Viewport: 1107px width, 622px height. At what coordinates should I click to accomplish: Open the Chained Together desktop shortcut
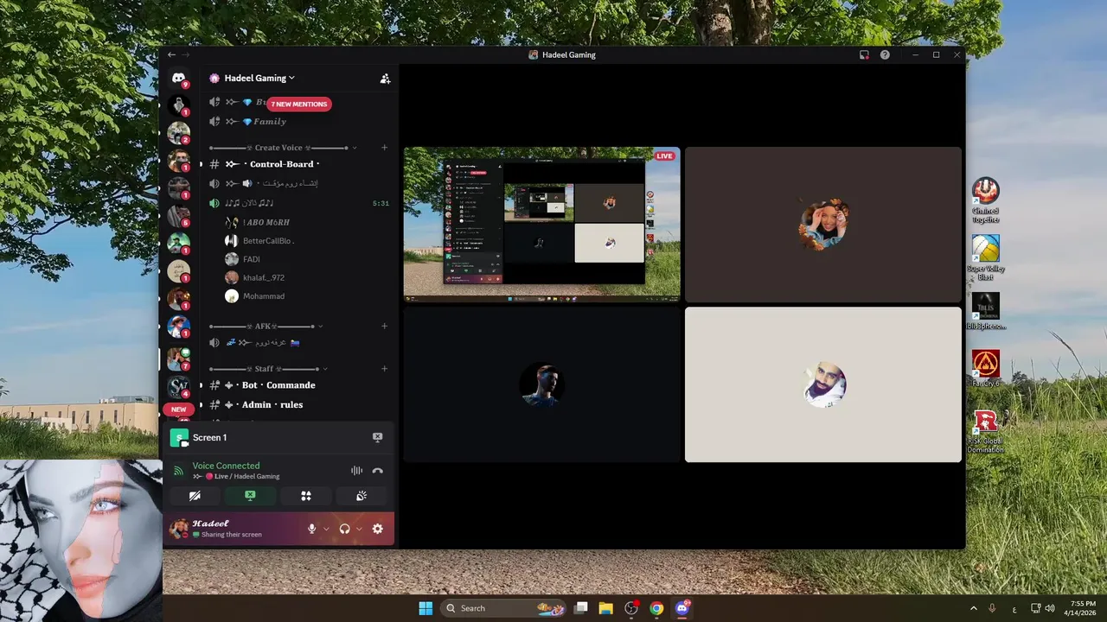[985, 200]
